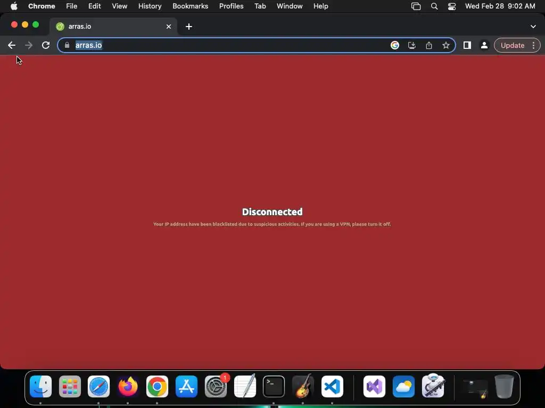Open the Apple menu
Image resolution: width=545 pixels, height=408 pixels.
14,6
